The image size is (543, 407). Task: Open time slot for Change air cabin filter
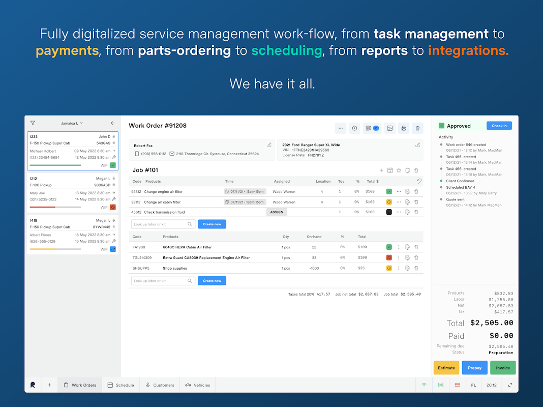pos(245,202)
